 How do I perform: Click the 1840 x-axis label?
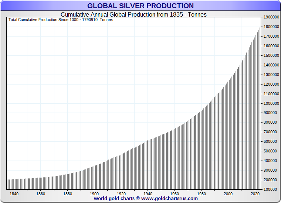pos(14,193)
